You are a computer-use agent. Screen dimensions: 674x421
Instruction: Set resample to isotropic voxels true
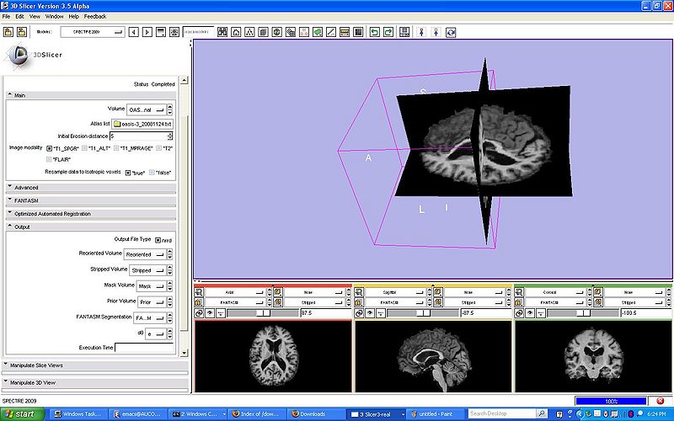(128, 173)
